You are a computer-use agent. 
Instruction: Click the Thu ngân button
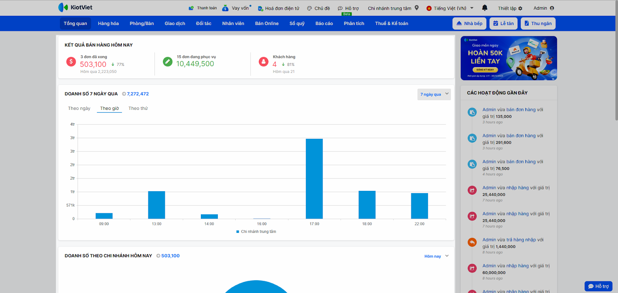(x=538, y=24)
